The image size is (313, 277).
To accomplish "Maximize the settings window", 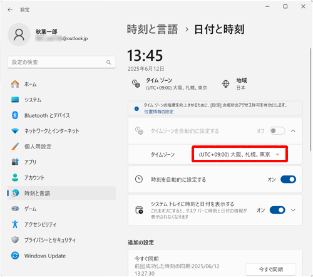I will tap(285, 6).
